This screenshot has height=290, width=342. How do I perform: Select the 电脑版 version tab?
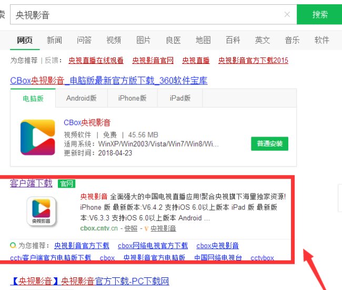[33, 99]
